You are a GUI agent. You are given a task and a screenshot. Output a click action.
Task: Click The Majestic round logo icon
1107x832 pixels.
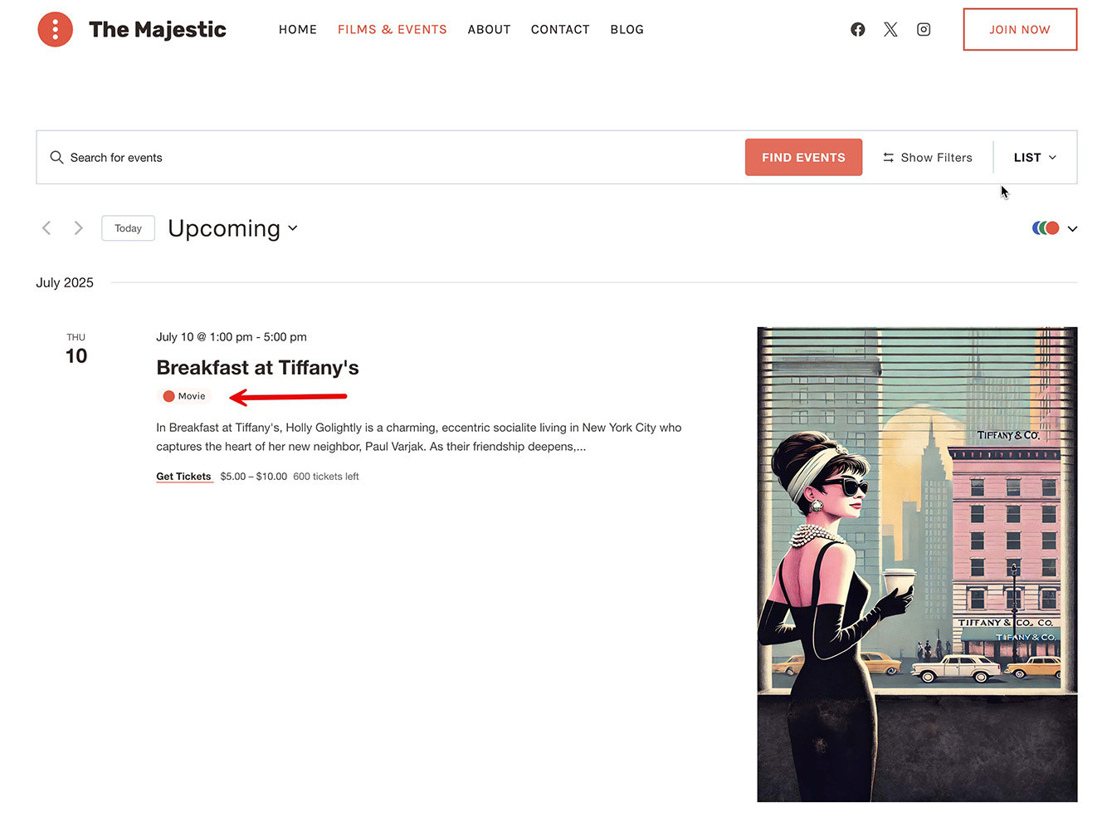[56, 30]
